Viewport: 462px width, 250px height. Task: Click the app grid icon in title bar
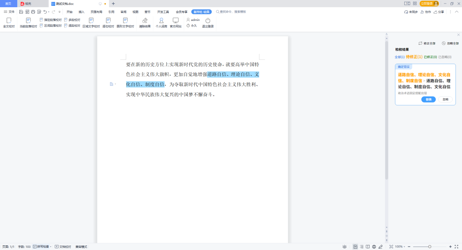(415, 3)
